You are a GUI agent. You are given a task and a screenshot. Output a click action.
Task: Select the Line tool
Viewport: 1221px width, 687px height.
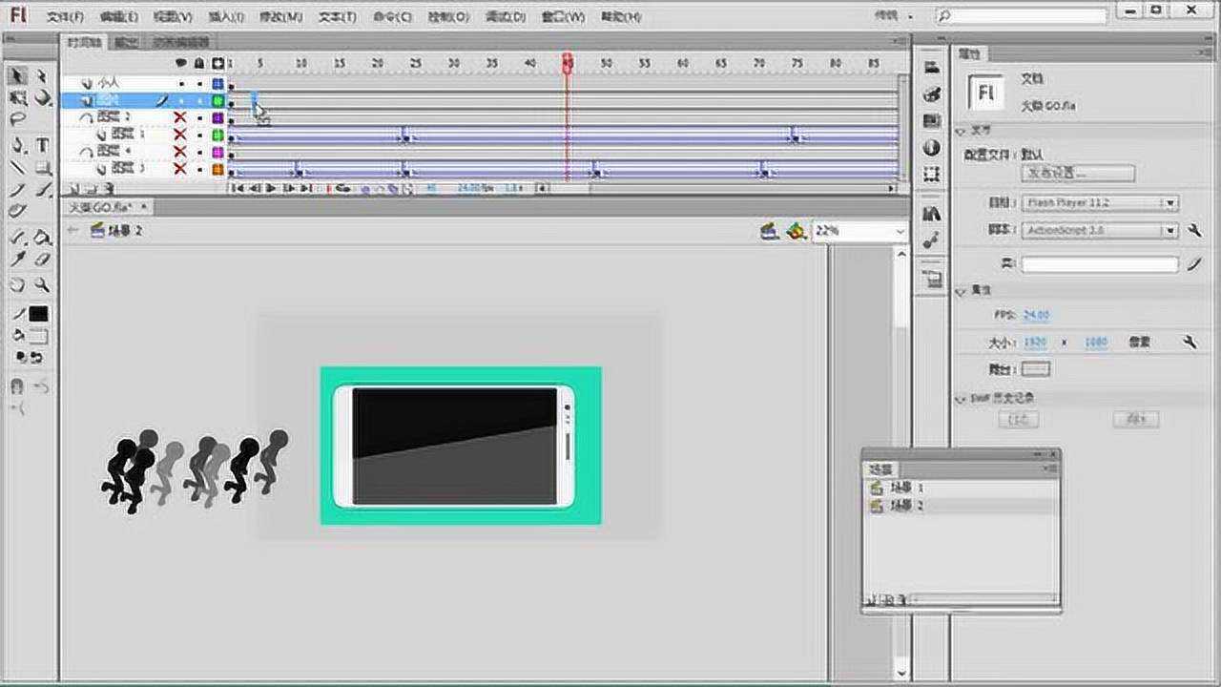click(x=17, y=168)
